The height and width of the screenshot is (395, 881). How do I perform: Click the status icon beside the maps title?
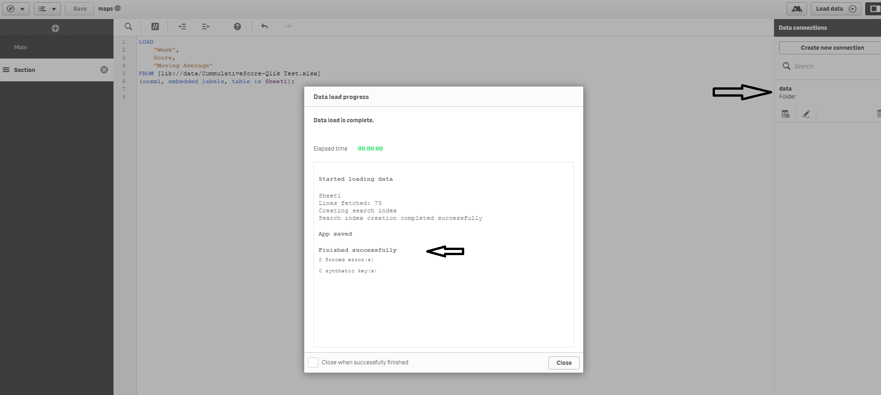(118, 8)
